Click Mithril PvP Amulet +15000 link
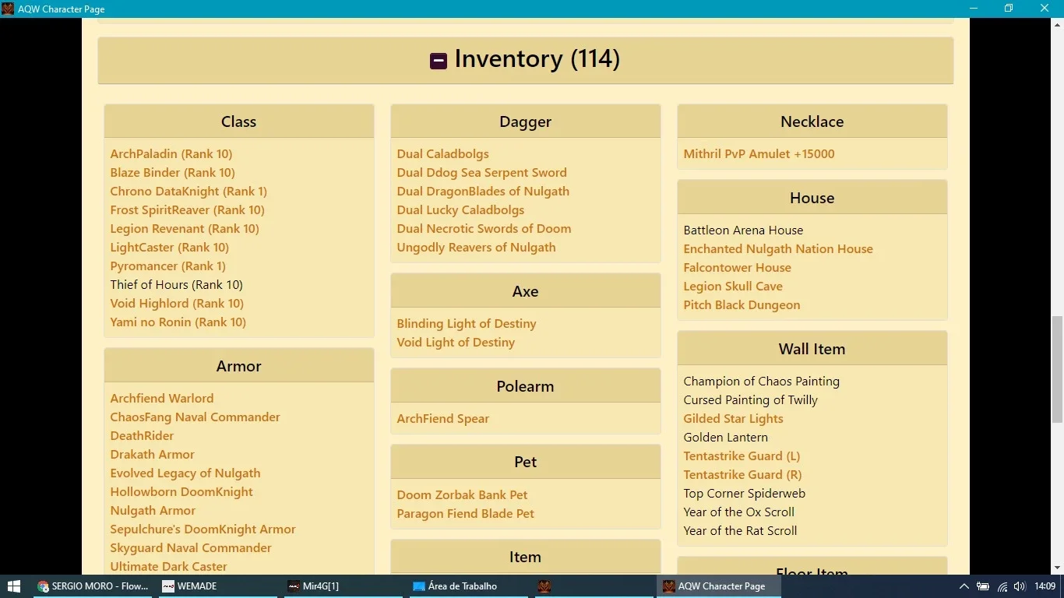The height and width of the screenshot is (598, 1064). [x=759, y=154]
